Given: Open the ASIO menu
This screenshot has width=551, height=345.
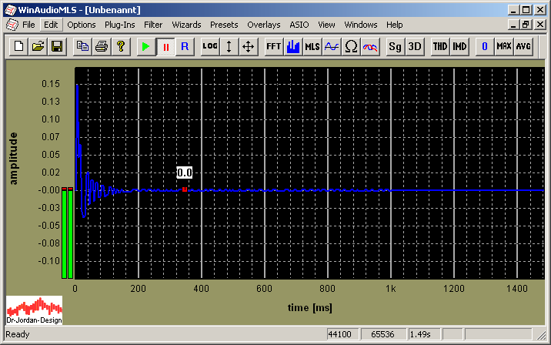Looking at the screenshot, I should (299, 25).
